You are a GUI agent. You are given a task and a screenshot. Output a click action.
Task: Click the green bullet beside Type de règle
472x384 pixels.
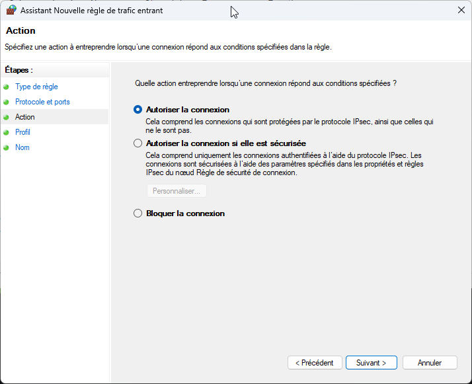pyautogui.click(x=7, y=87)
